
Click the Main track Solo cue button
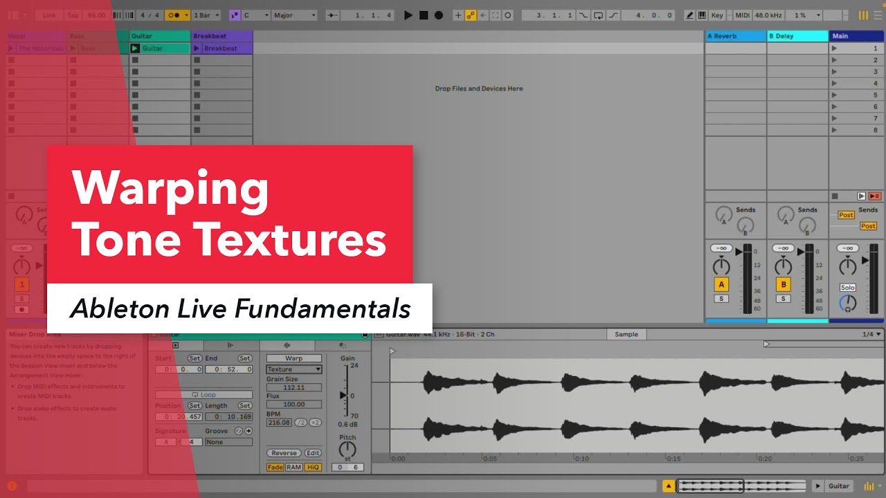847,288
